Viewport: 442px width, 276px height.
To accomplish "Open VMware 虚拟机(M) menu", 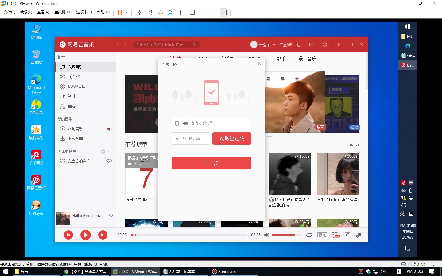I will pos(63,12).
